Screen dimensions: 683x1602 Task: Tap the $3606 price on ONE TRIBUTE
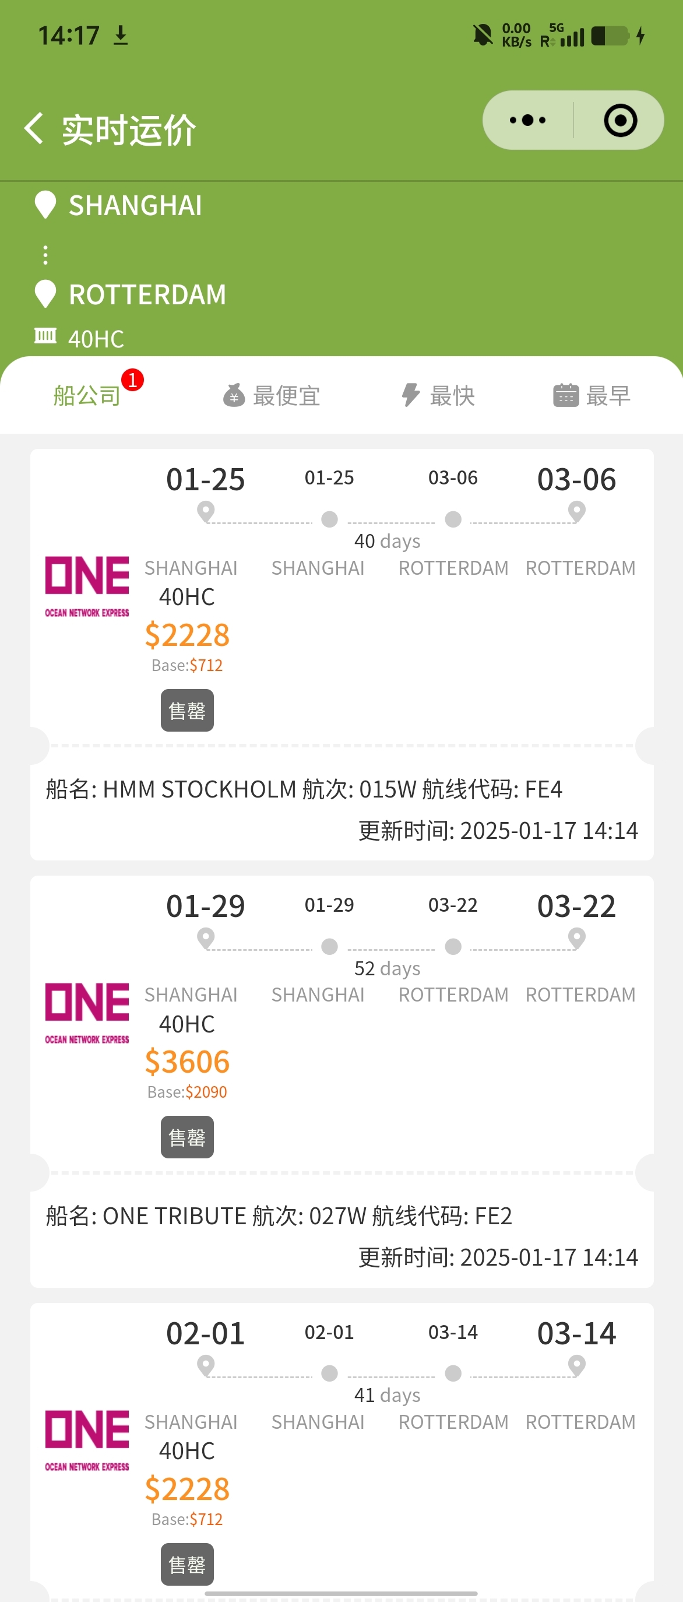click(x=187, y=1061)
